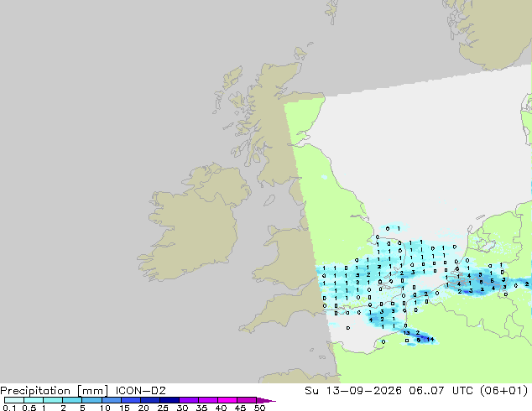532x411 pixels.
Task: Click the Precipitation [mm] title text
Action: tap(55, 391)
